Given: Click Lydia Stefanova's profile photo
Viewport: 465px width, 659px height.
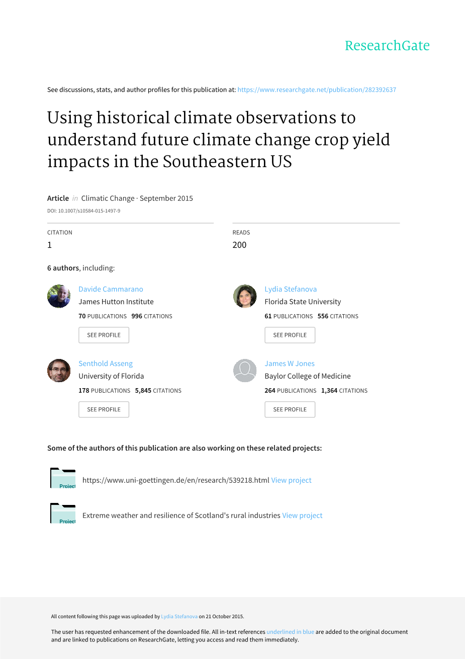Looking at the screenshot, I should (245, 296).
